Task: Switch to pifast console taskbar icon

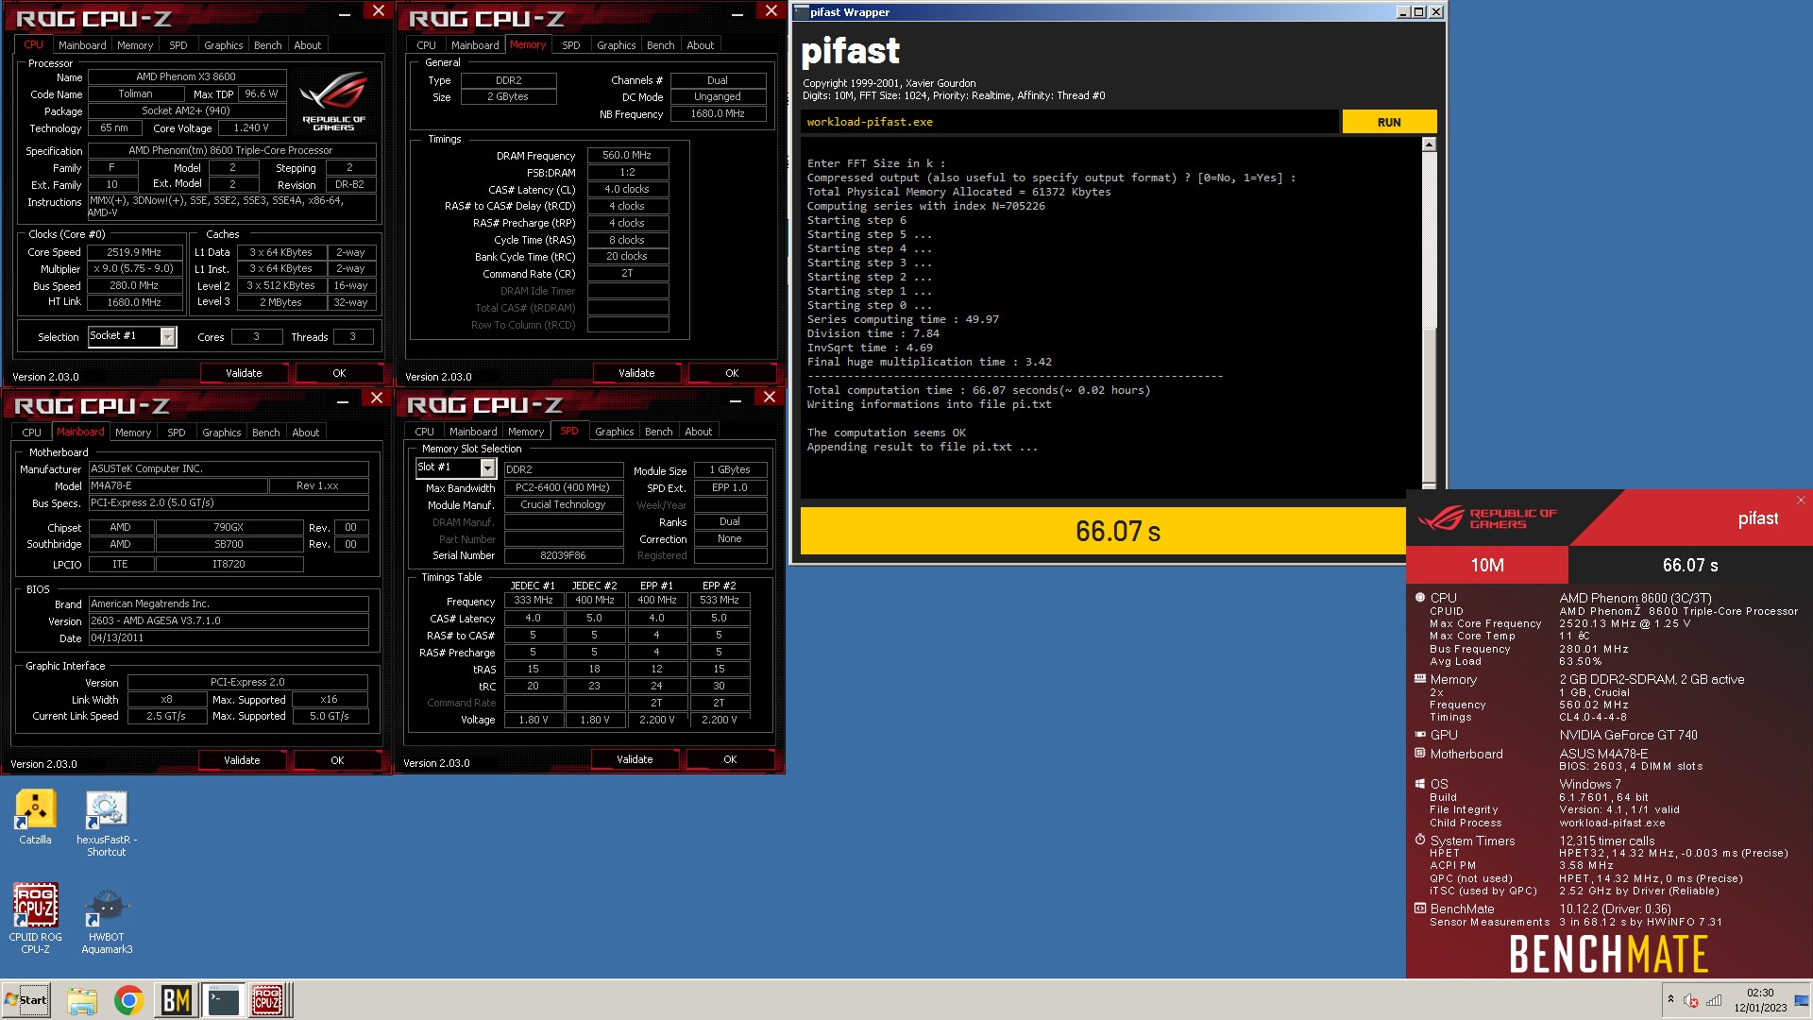Action: coord(223,1000)
